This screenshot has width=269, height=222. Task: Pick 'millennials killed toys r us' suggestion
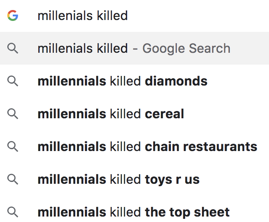tap(134, 179)
